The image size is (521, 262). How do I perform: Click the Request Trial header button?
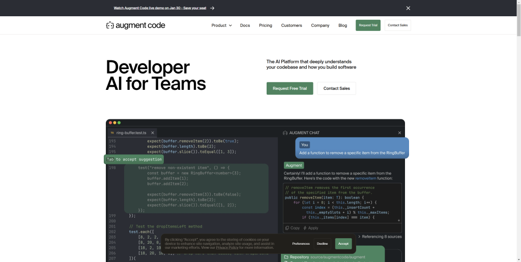pos(368,25)
